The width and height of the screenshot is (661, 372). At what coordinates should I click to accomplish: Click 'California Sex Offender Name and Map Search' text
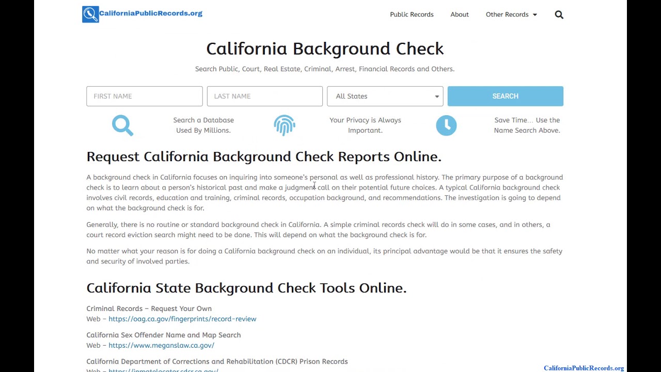tap(163, 335)
